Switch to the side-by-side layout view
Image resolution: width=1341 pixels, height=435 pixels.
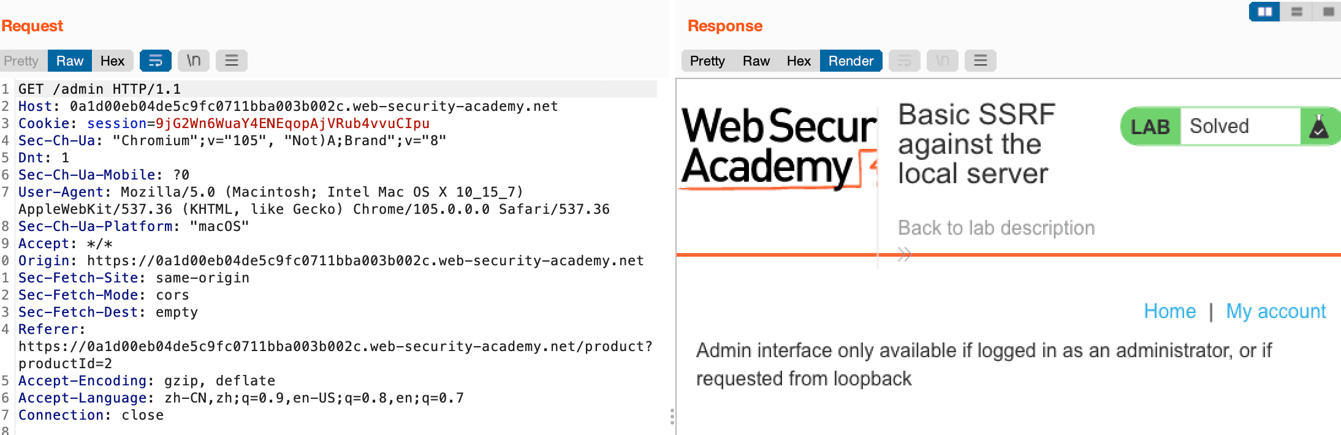(x=1264, y=12)
